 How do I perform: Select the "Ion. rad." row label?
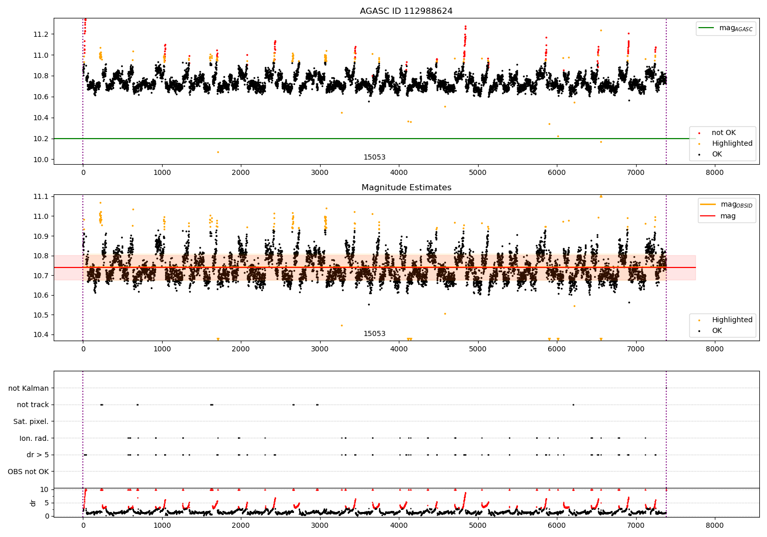(34, 438)
